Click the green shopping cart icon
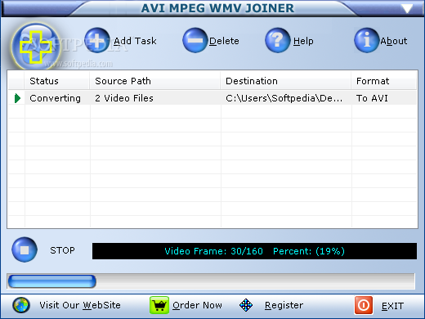 pos(159,305)
